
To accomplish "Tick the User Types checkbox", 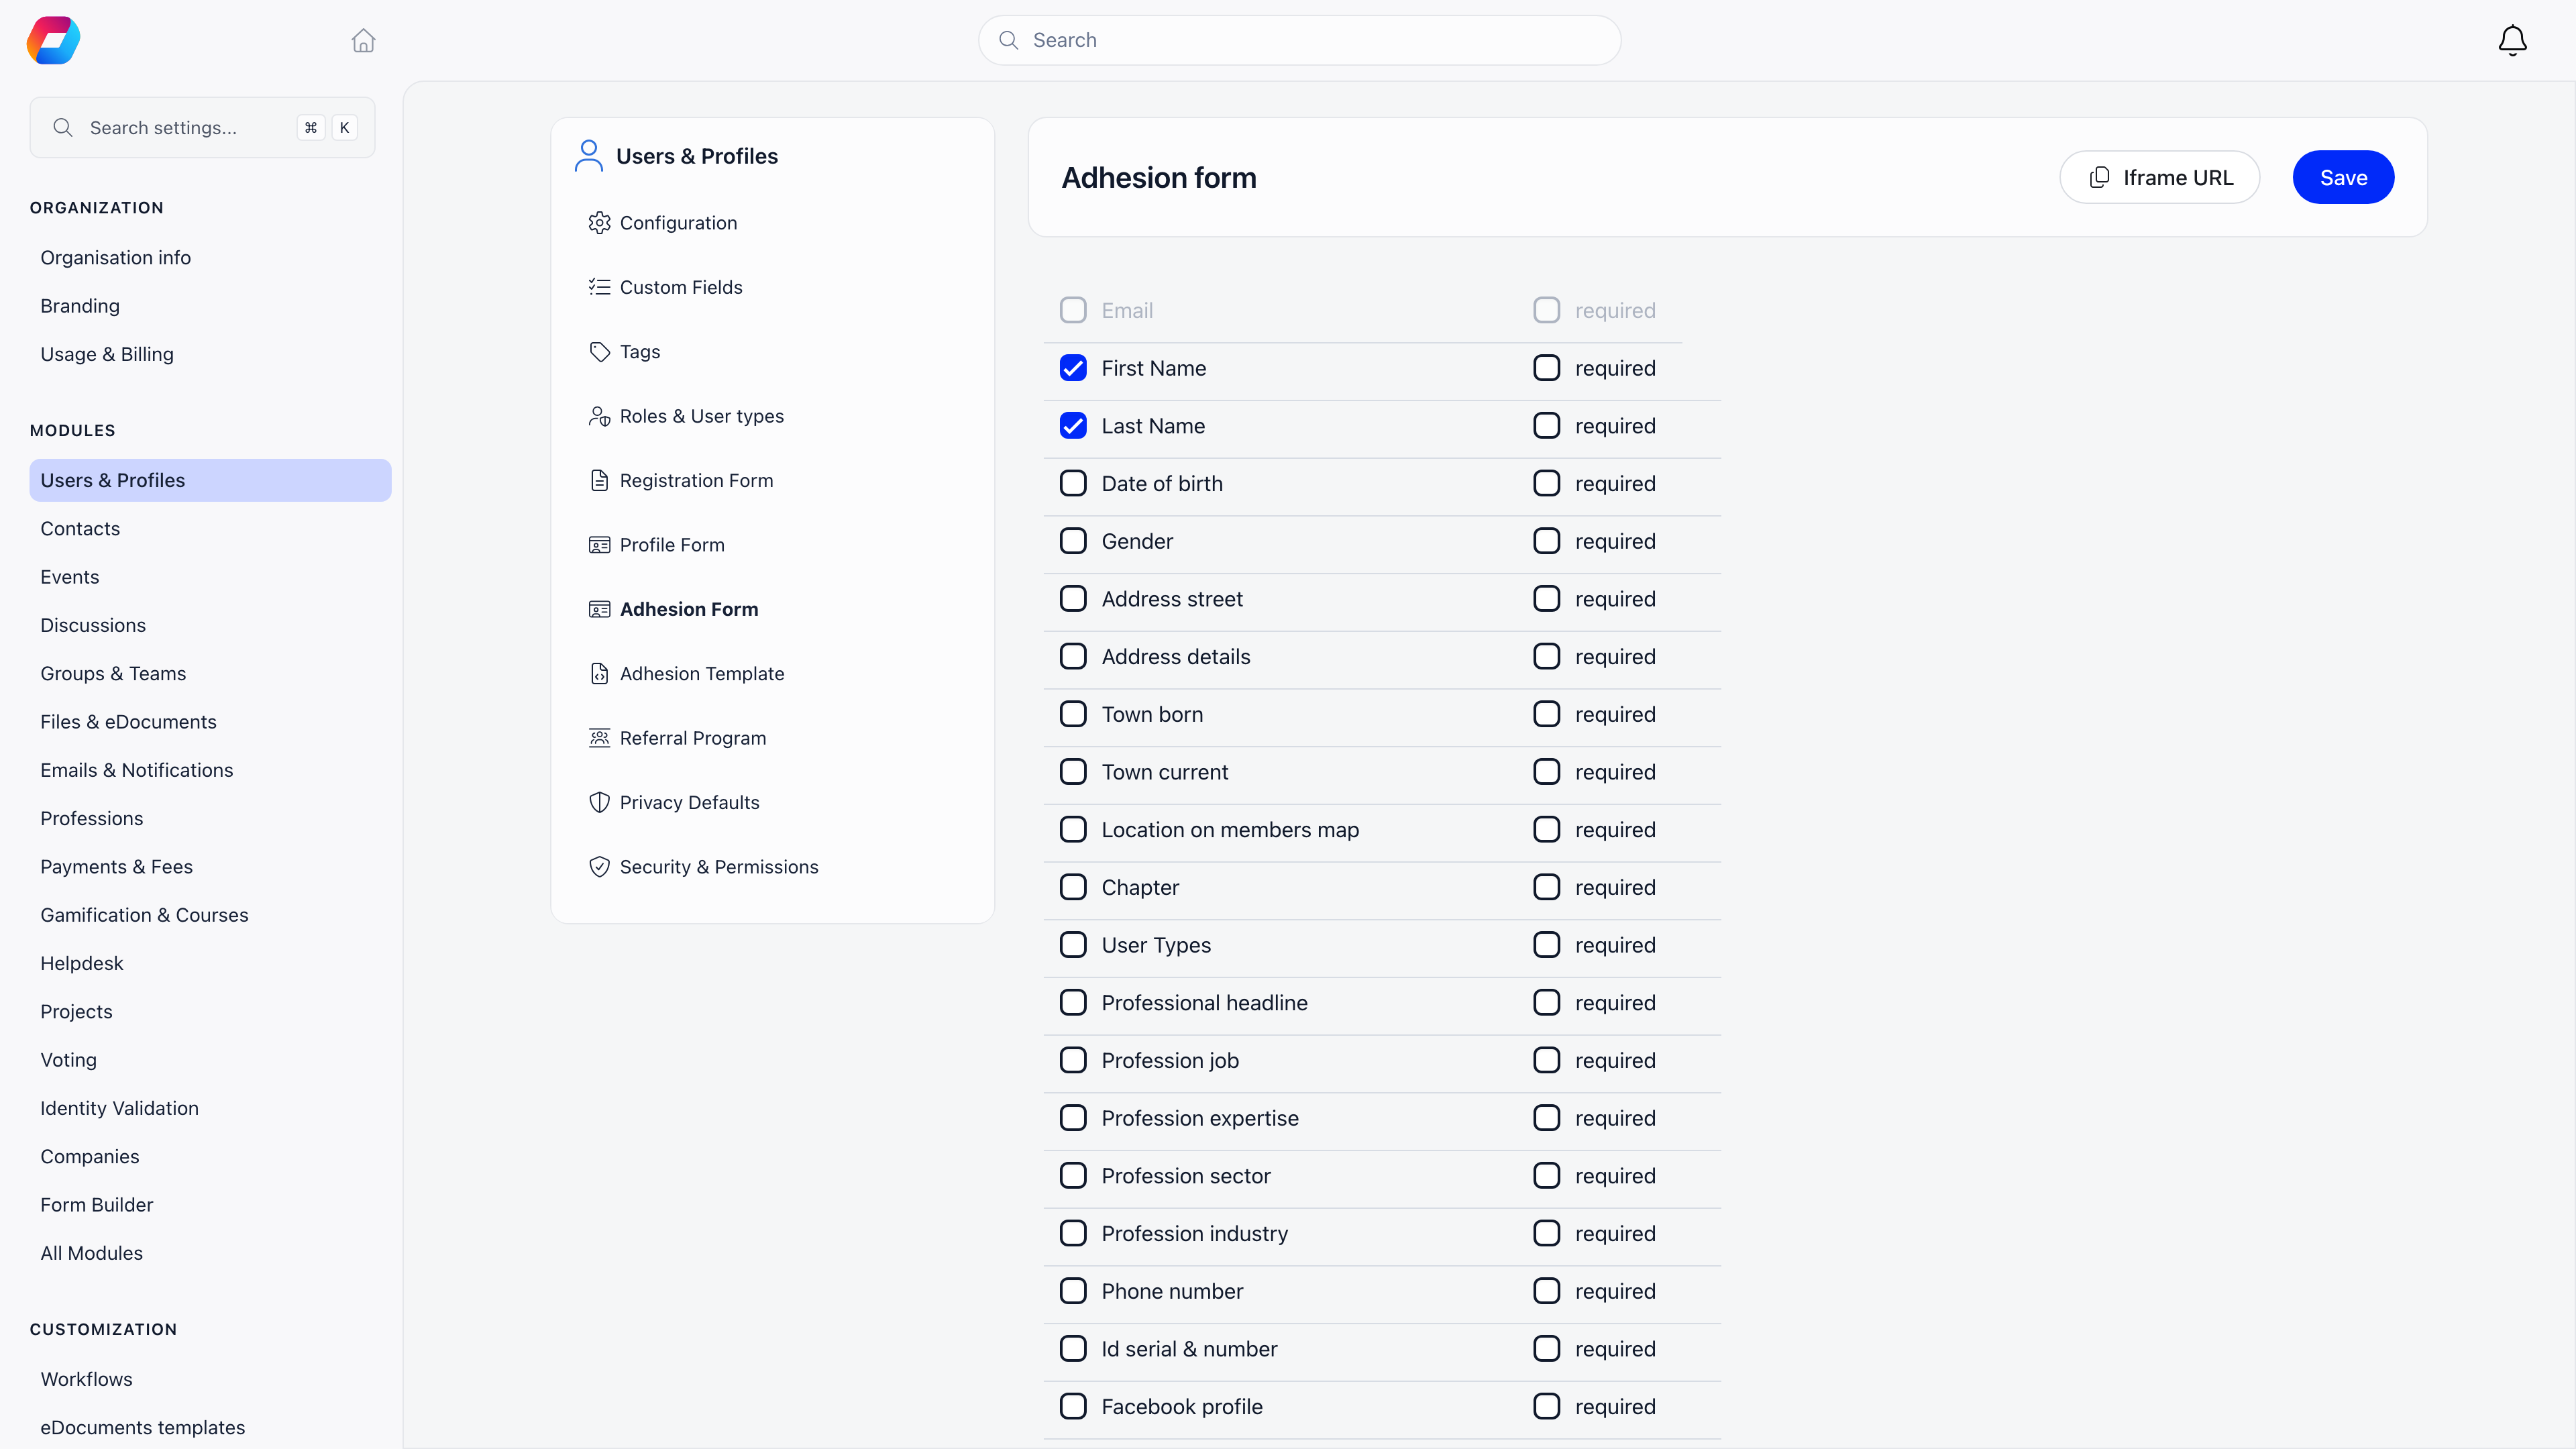I will pyautogui.click(x=1073, y=945).
